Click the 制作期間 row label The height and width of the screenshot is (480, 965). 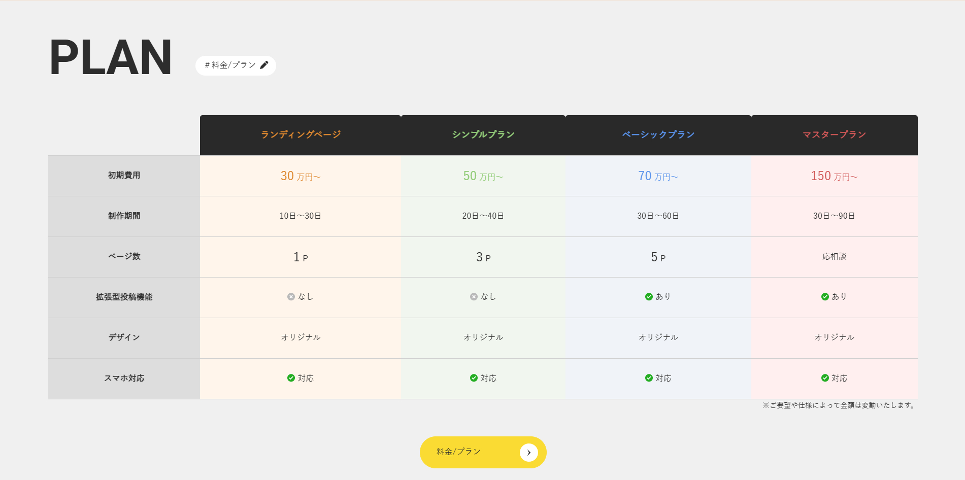point(124,216)
